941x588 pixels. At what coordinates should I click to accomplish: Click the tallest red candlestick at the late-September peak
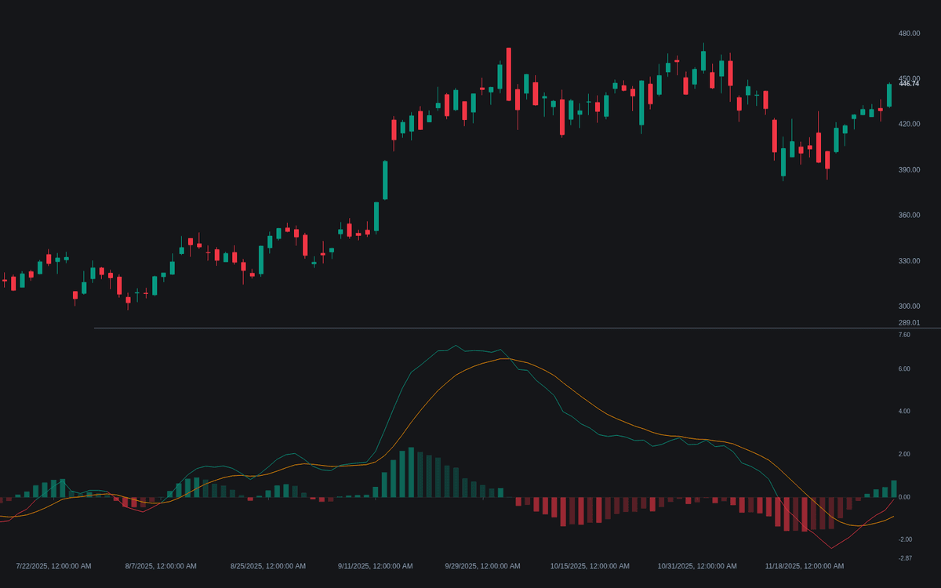[509, 74]
